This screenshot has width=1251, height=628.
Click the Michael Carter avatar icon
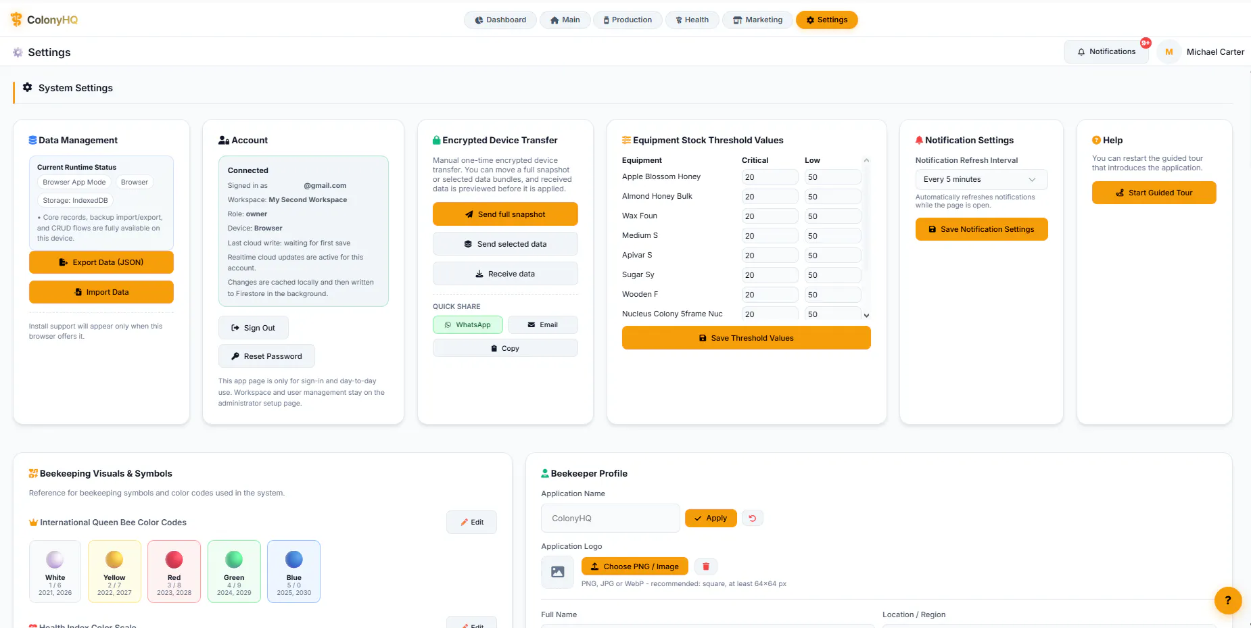click(x=1169, y=52)
